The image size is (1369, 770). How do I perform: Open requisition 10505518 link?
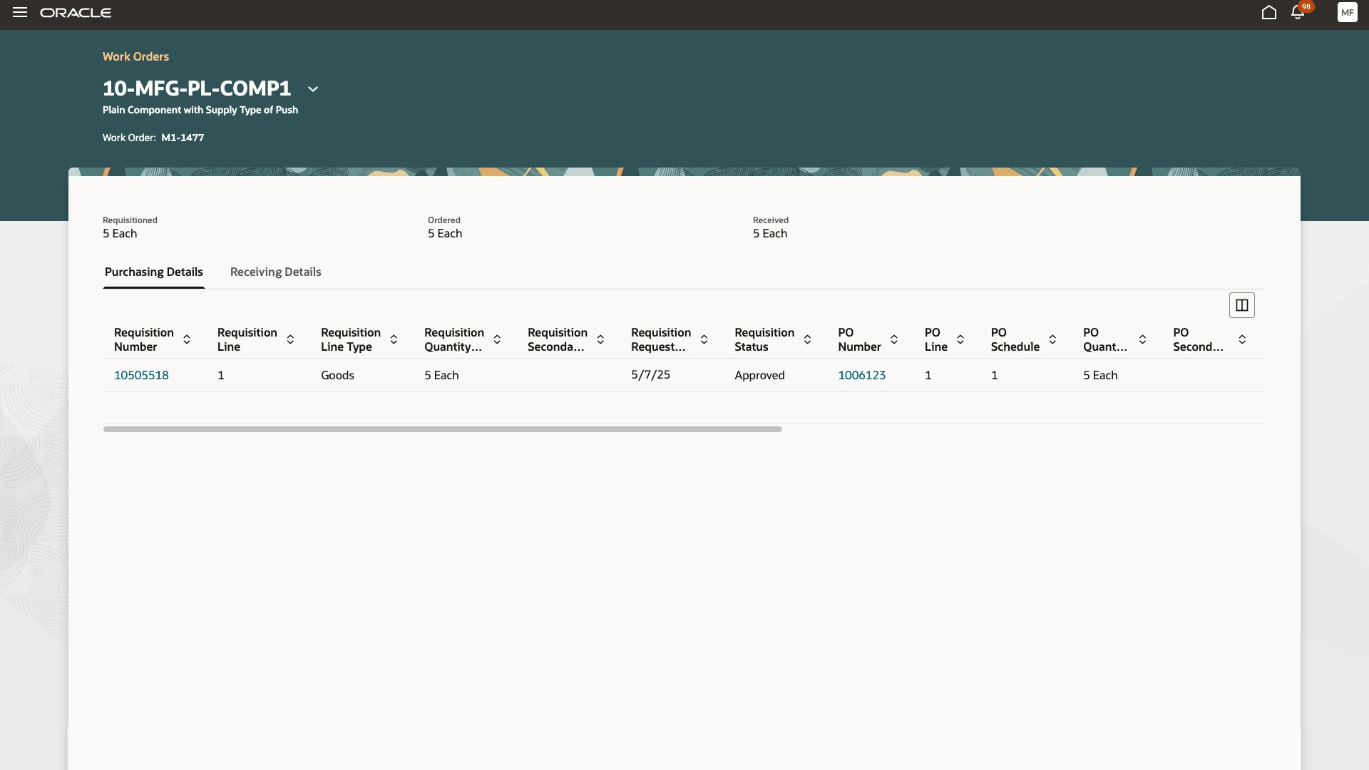click(x=141, y=375)
